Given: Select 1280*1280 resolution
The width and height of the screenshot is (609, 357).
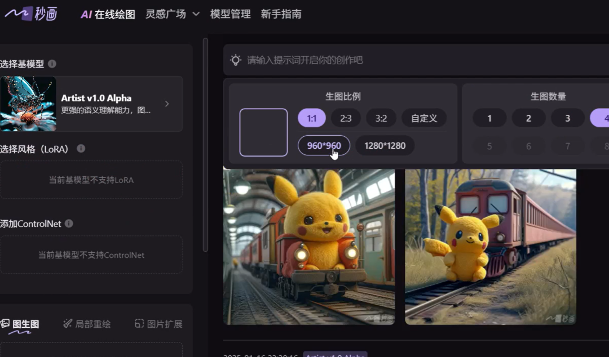Looking at the screenshot, I should click(385, 145).
